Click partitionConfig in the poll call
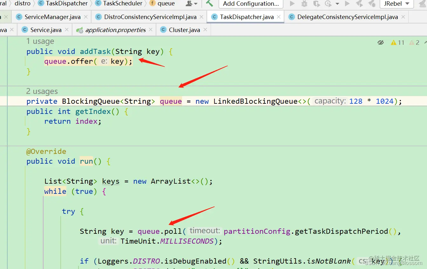The height and width of the screenshot is (269, 427). [257, 231]
